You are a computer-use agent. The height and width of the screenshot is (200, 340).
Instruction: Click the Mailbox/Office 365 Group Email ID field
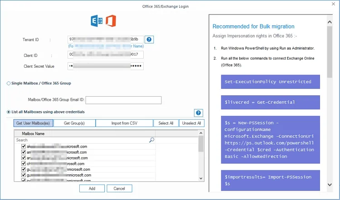pyautogui.click(x=123, y=100)
